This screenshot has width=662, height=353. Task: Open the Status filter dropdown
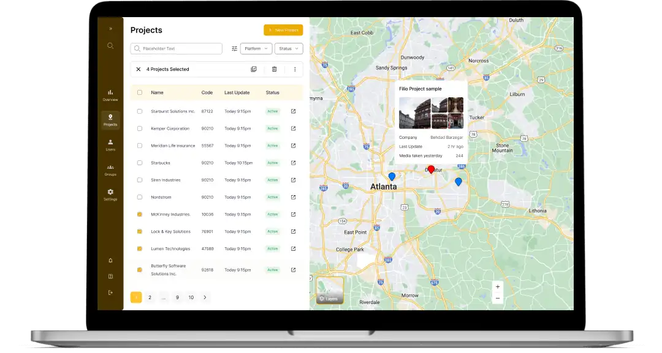[x=289, y=48]
